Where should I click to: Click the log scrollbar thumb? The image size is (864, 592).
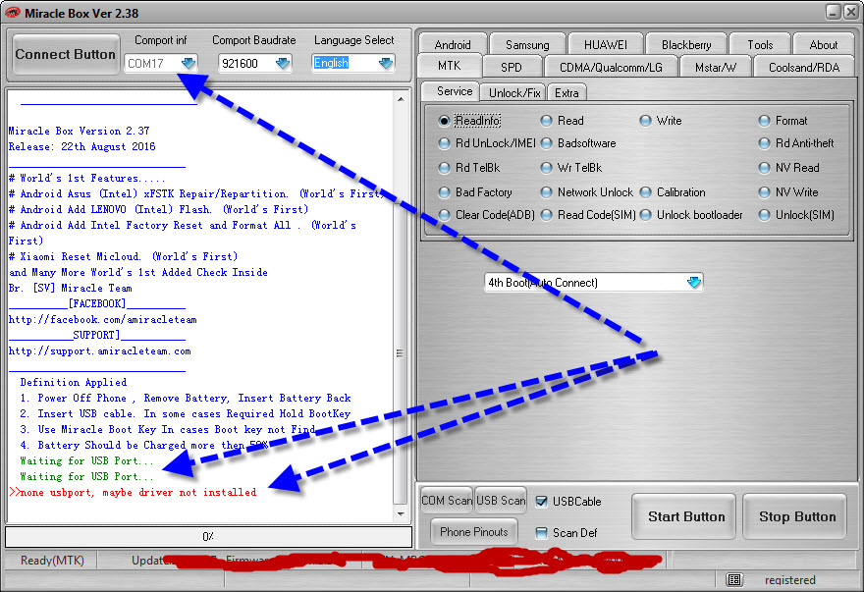point(401,352)
